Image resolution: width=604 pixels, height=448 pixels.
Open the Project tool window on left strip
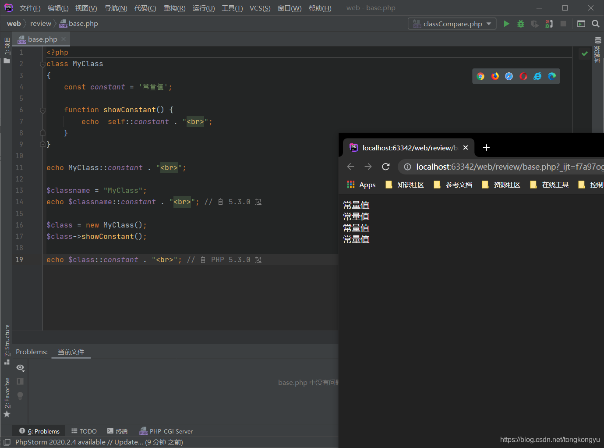click(7, 50)
